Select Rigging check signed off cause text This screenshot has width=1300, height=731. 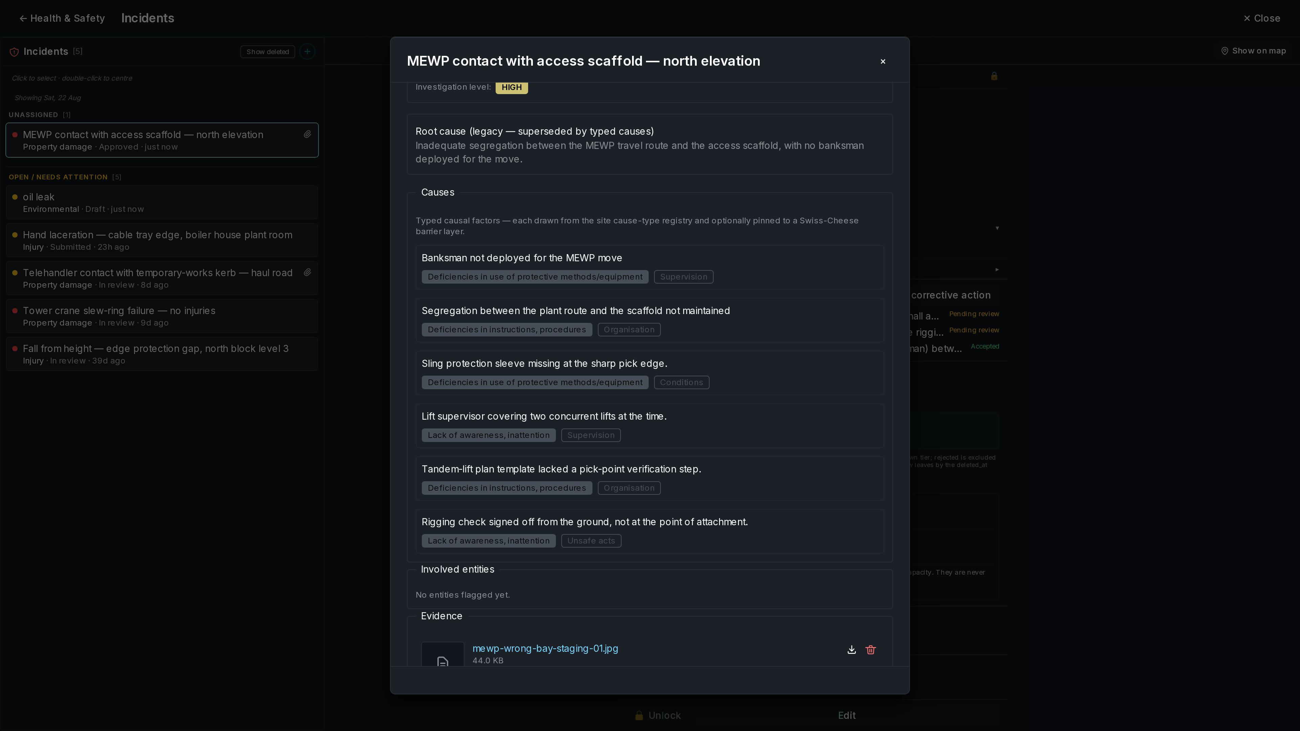tap(584, 522)
